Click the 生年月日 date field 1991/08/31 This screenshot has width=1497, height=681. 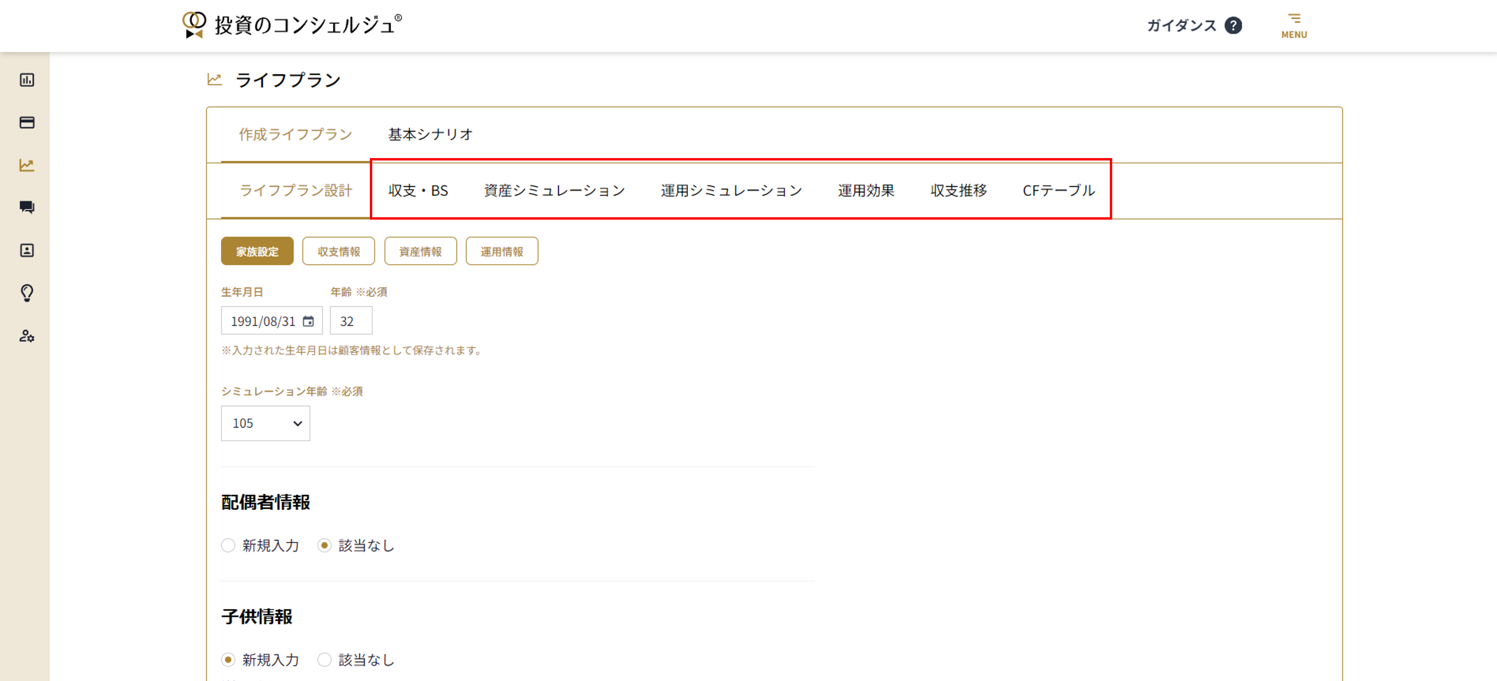[x=272, y=321]
